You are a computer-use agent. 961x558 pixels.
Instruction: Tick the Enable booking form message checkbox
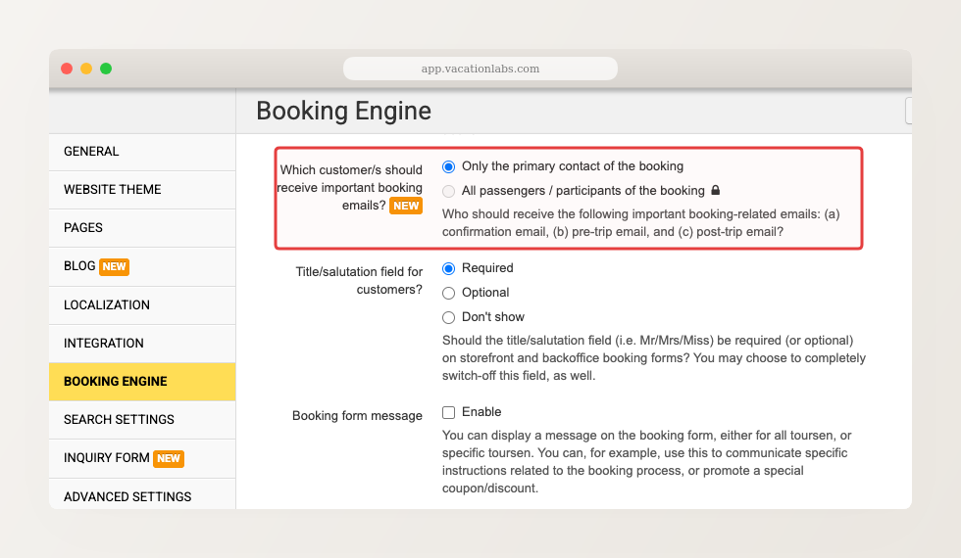coord(449,412)
